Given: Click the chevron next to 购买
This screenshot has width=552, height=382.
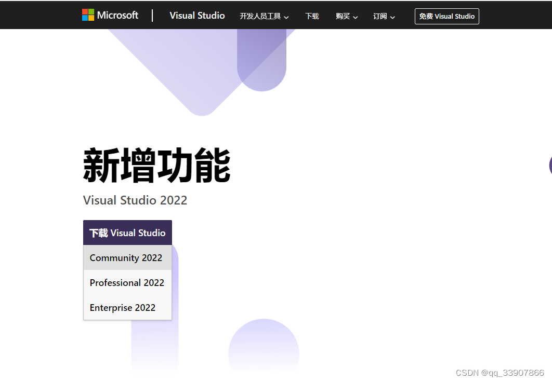Looking at the screenshot, I should [356, 17].
